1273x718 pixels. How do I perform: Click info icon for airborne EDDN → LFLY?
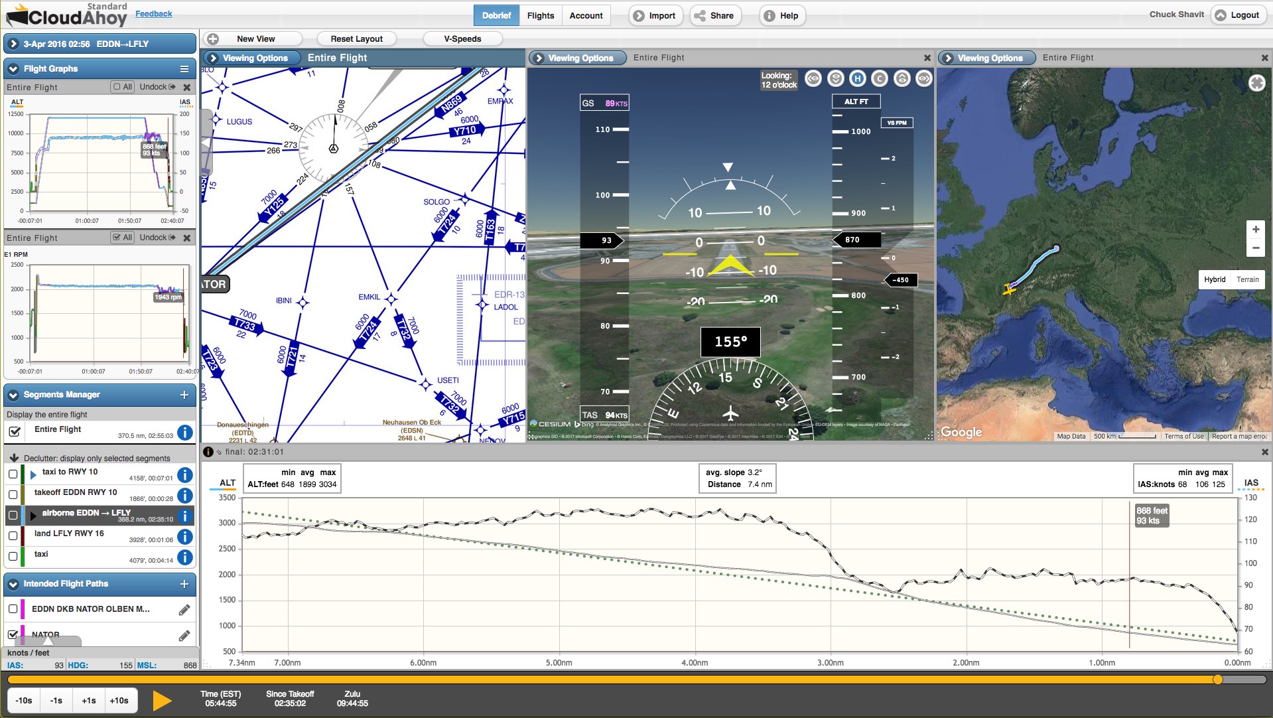pos(185,516)
